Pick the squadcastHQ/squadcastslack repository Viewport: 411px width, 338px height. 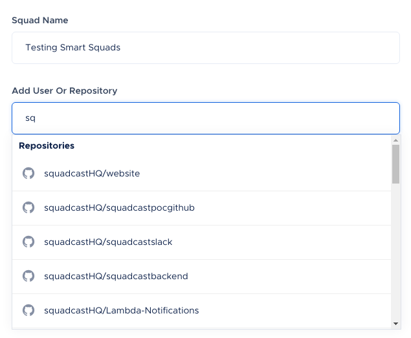point(201,242)
